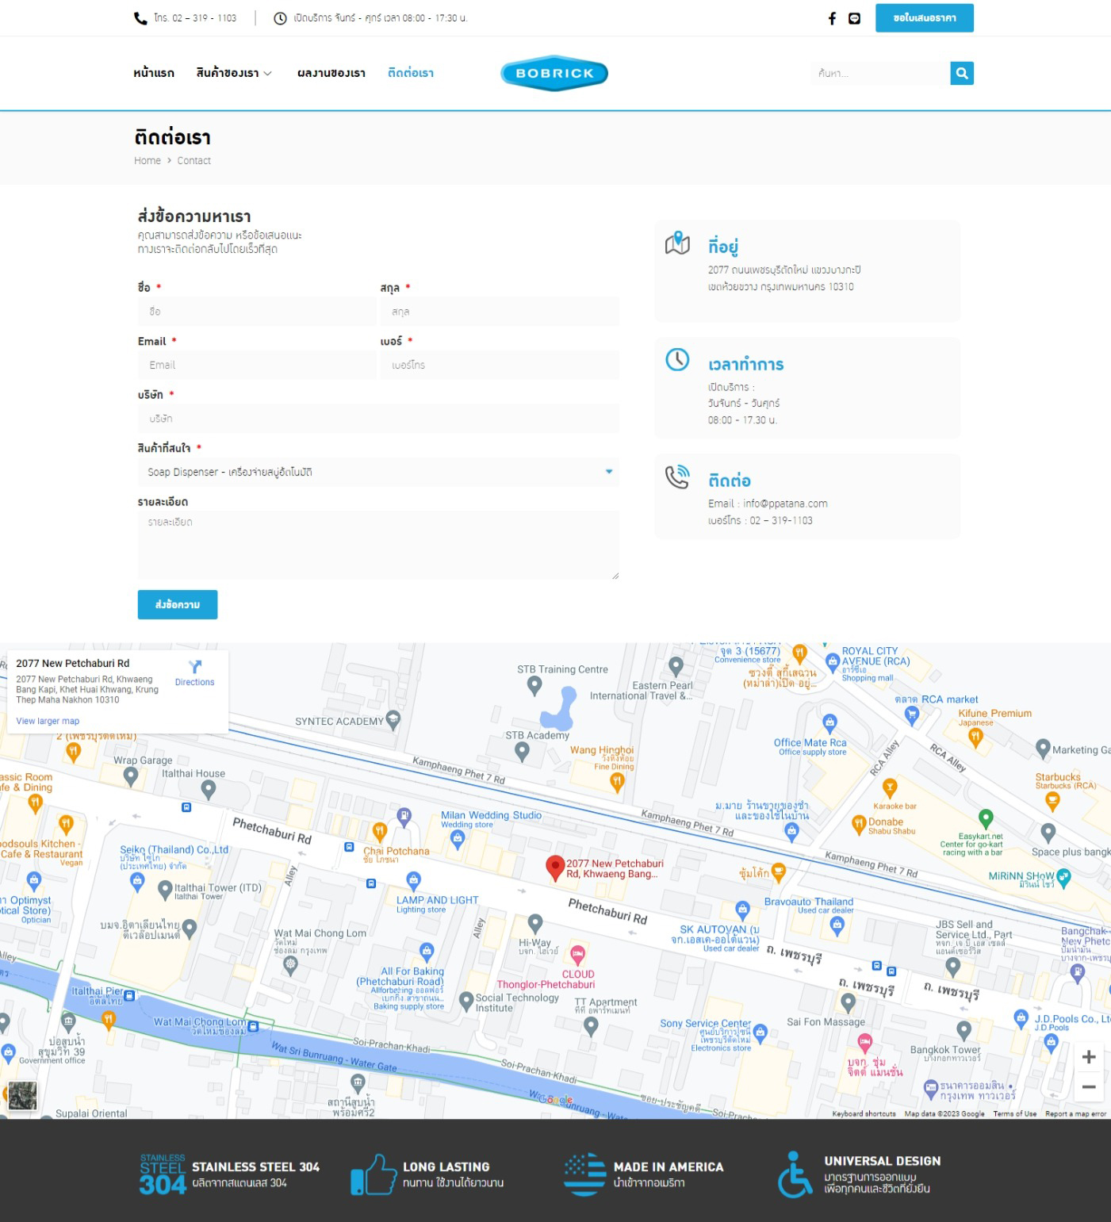Go to the หน้าแรก home menu item
This screenshot has height=1222, width=1111.
click(x=154, y=73)
